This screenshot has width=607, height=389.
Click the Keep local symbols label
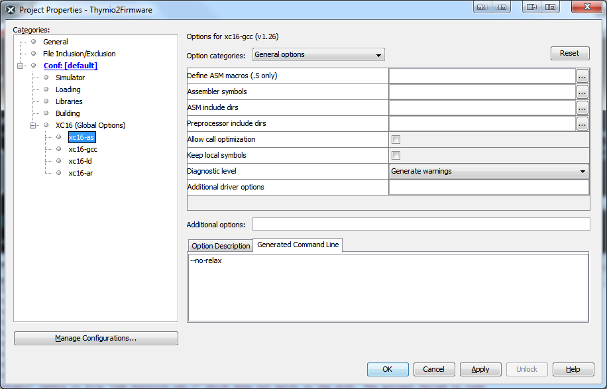(x=217, y=155)
